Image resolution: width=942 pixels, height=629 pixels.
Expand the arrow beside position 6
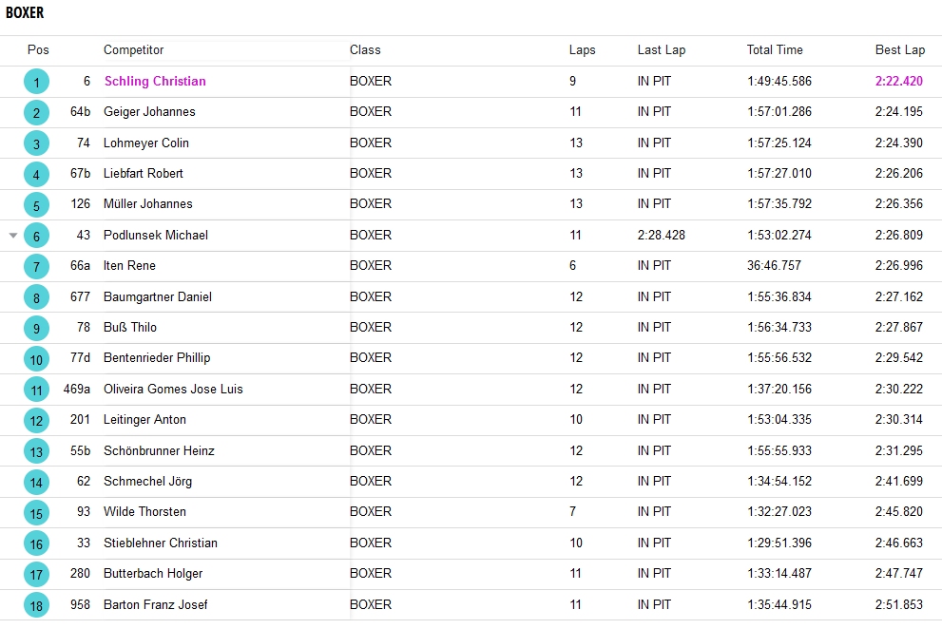tap(12, 236)
